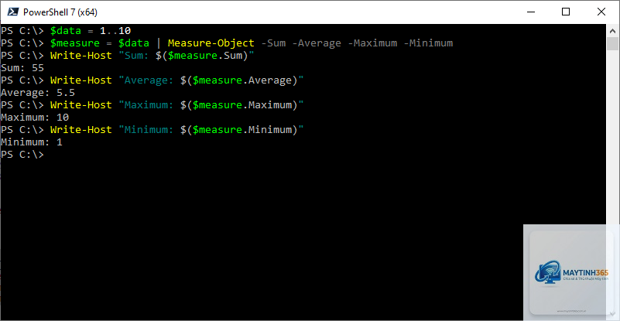Close the PowerShell 7 window
The width and height of the screenshot is (620, 321).
pos(601,12)
